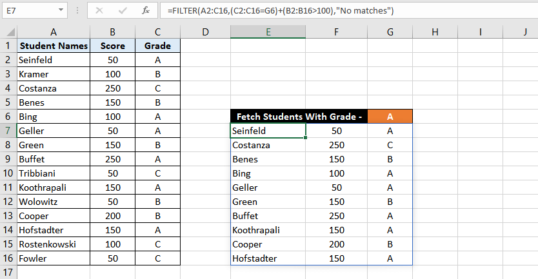
Task: Open the Name Box dropdown arrow
Action: click(61, 10)
